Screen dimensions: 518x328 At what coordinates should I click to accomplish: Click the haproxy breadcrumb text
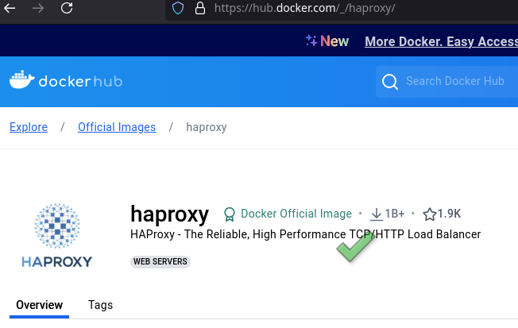click(207, 128)
